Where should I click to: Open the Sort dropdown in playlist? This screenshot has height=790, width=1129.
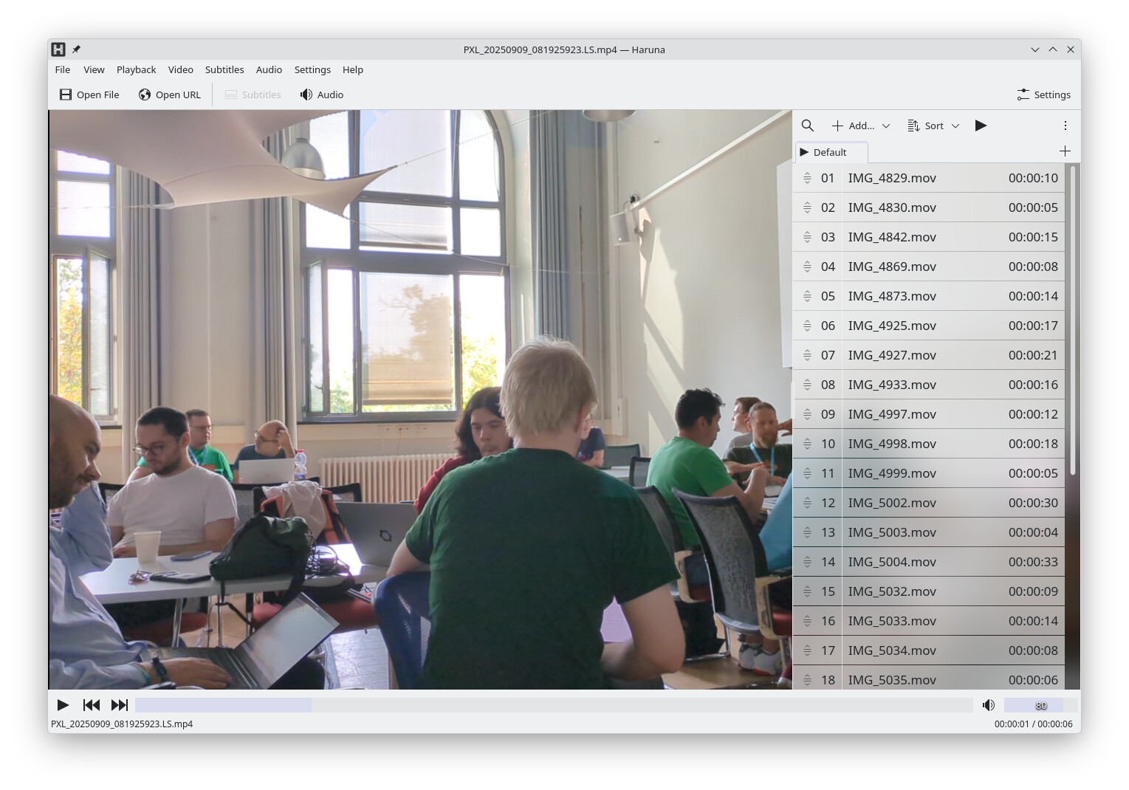click(x=933, y=126)
